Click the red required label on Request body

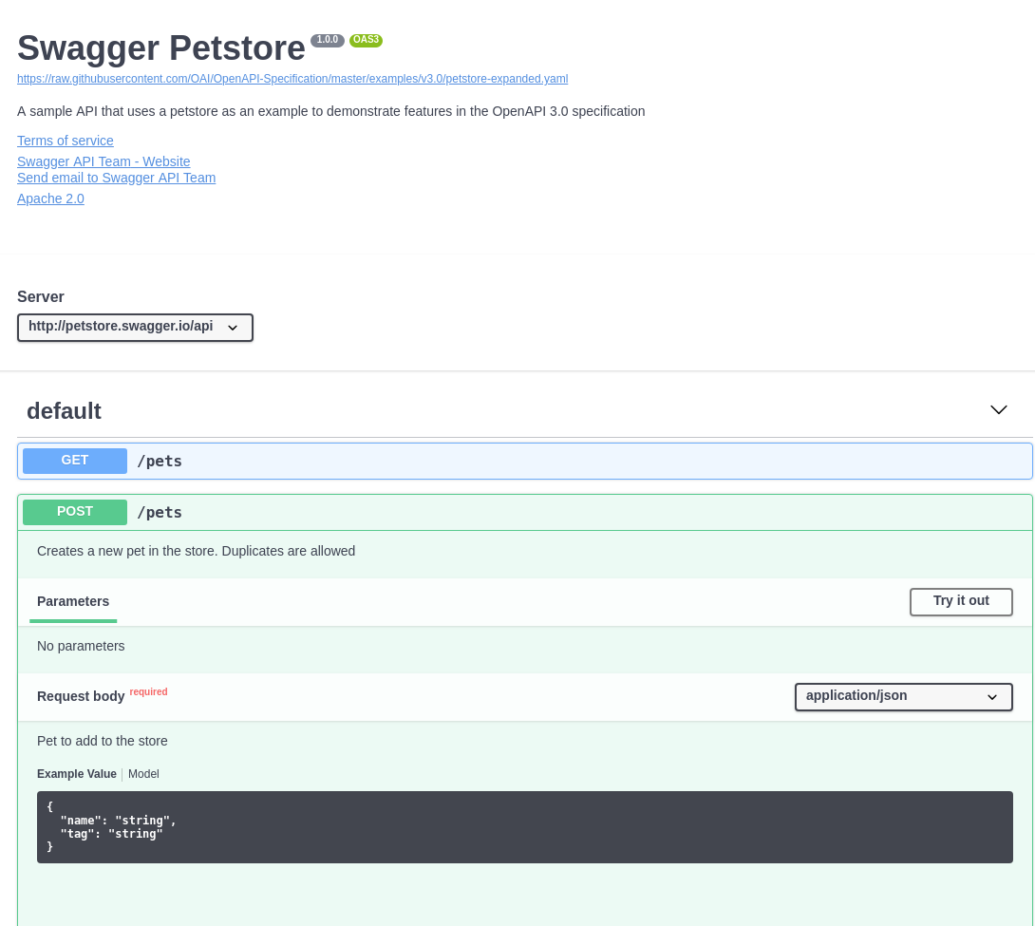pyautogui.click(x=148, y=691)
